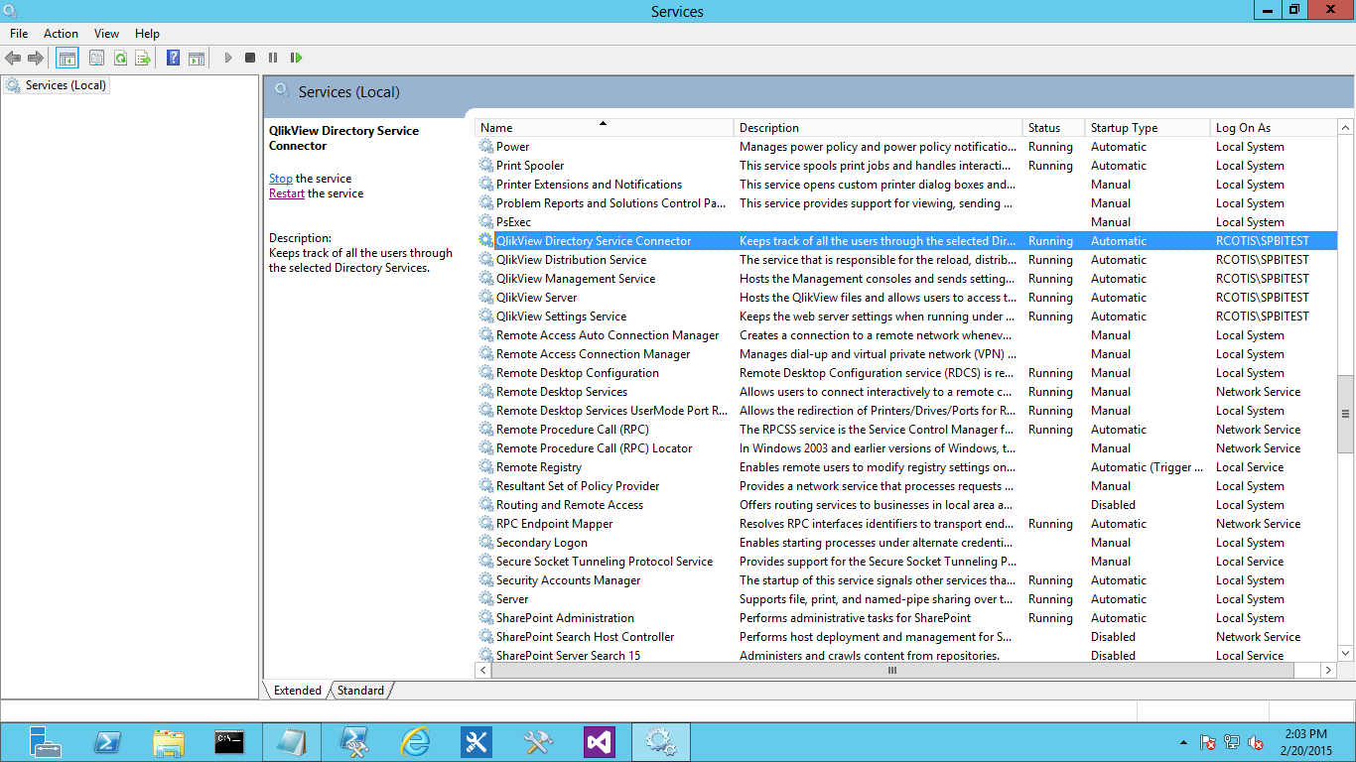Click the Export List toolbar icon
1356x762 pixels.
[143, 59]
